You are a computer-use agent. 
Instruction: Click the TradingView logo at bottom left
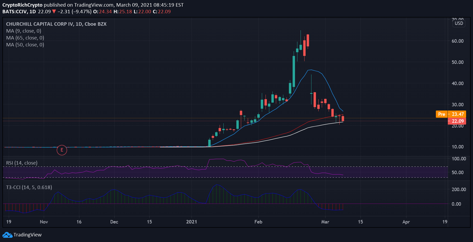(x=22, y=235)
